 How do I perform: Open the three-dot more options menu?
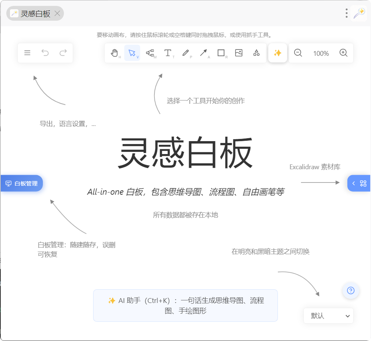point(346,13)
